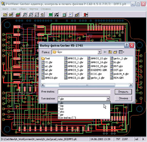Click the up one level folder icon
Viewport: 147px width, 142px height.
pos(110,52)
